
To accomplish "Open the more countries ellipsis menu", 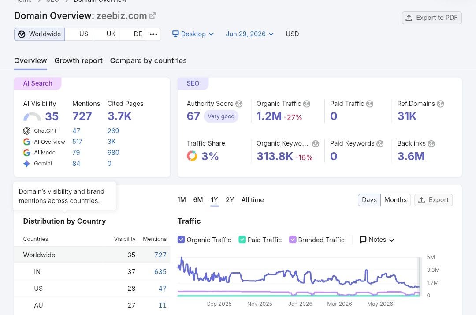I will point(153,34).
